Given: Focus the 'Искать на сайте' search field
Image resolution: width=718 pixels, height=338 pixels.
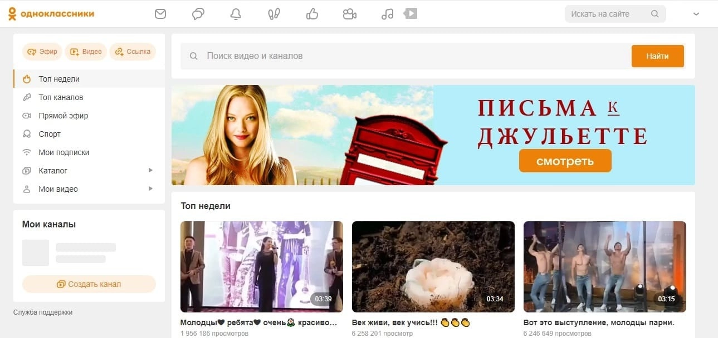Looking at the screenshot, I should tap(615, 14).
